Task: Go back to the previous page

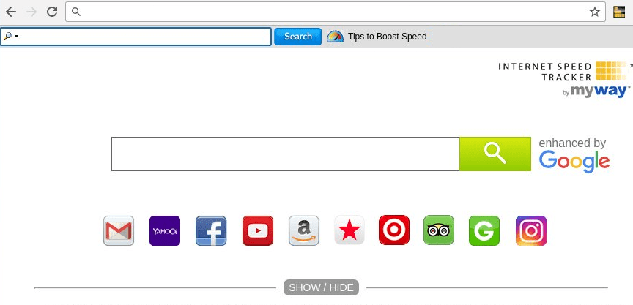Action: pyautogui.click(x=11, y=12)
